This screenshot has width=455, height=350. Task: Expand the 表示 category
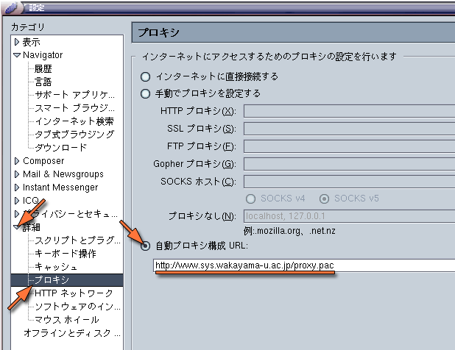point(16,42)
